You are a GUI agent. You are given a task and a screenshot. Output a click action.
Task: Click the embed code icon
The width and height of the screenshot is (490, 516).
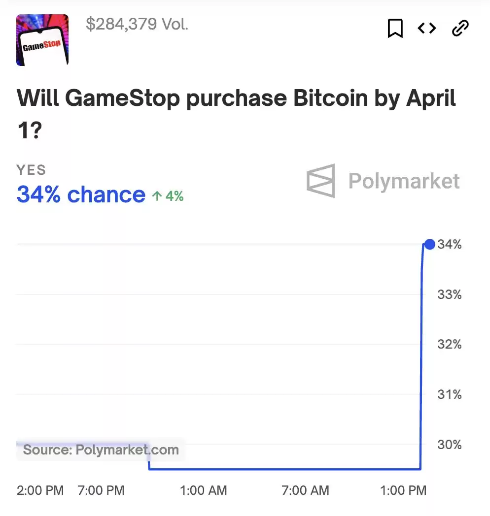[427, 29]
